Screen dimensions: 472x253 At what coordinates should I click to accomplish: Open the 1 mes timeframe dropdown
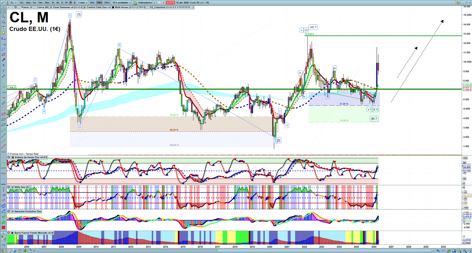pyautogui.click(x=83, y=3)
